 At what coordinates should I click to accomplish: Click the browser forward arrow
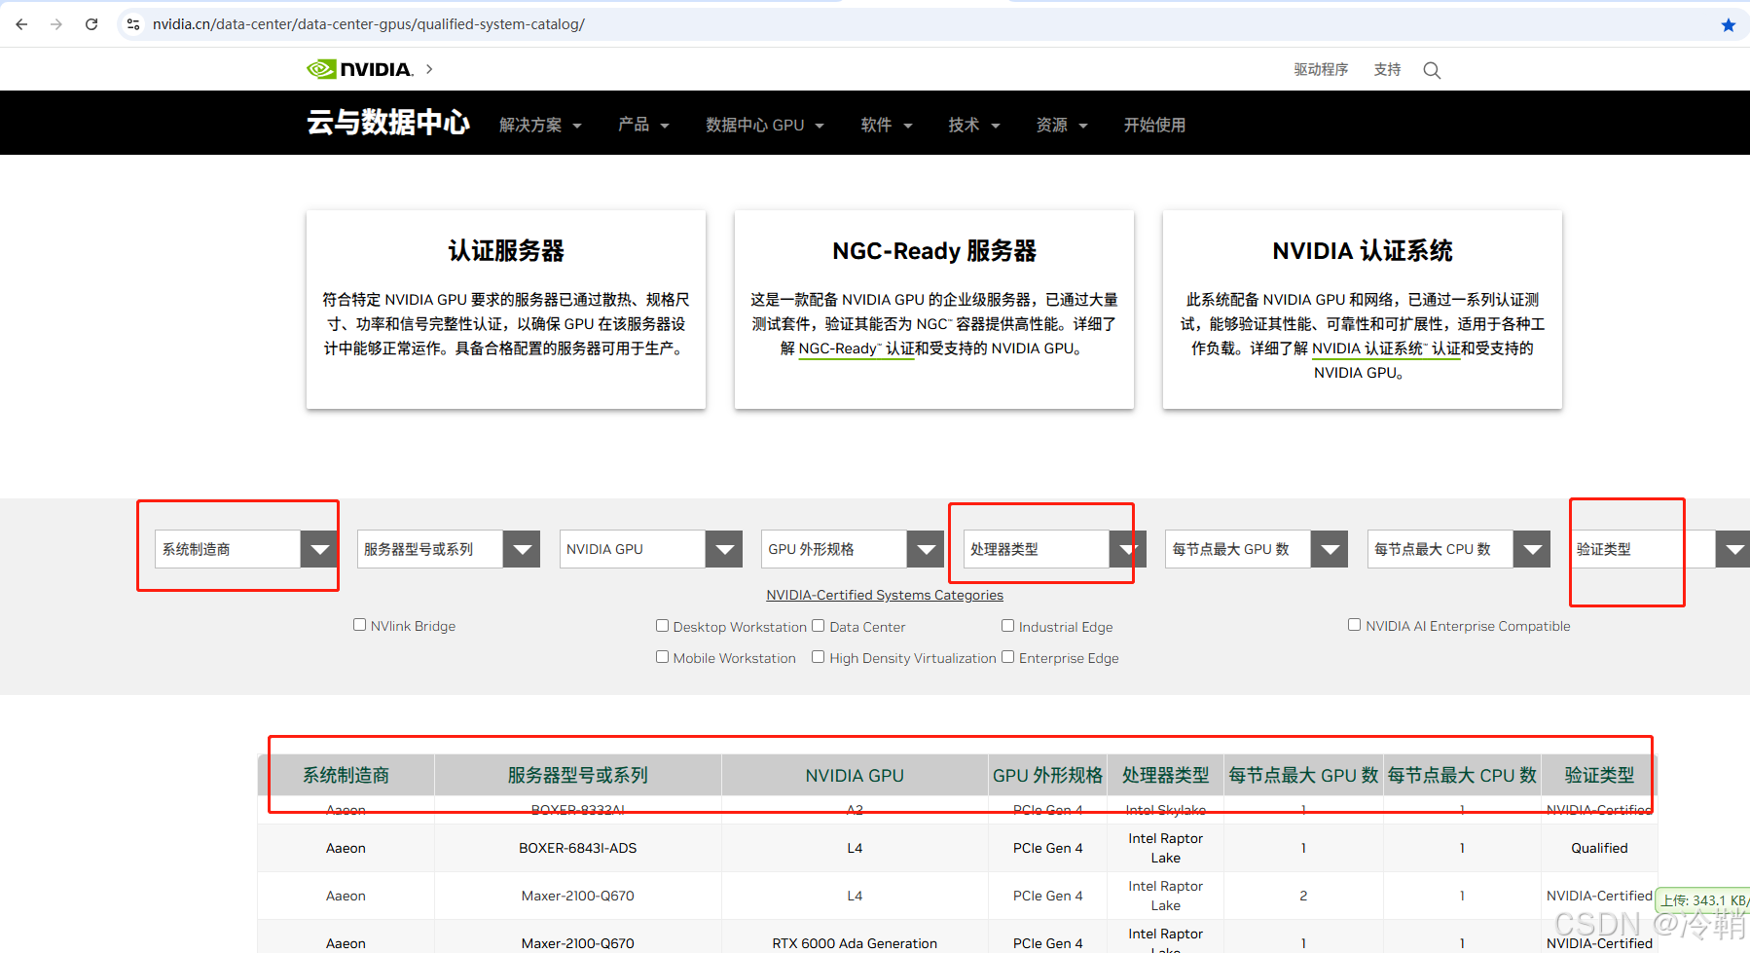pos(56,24)
